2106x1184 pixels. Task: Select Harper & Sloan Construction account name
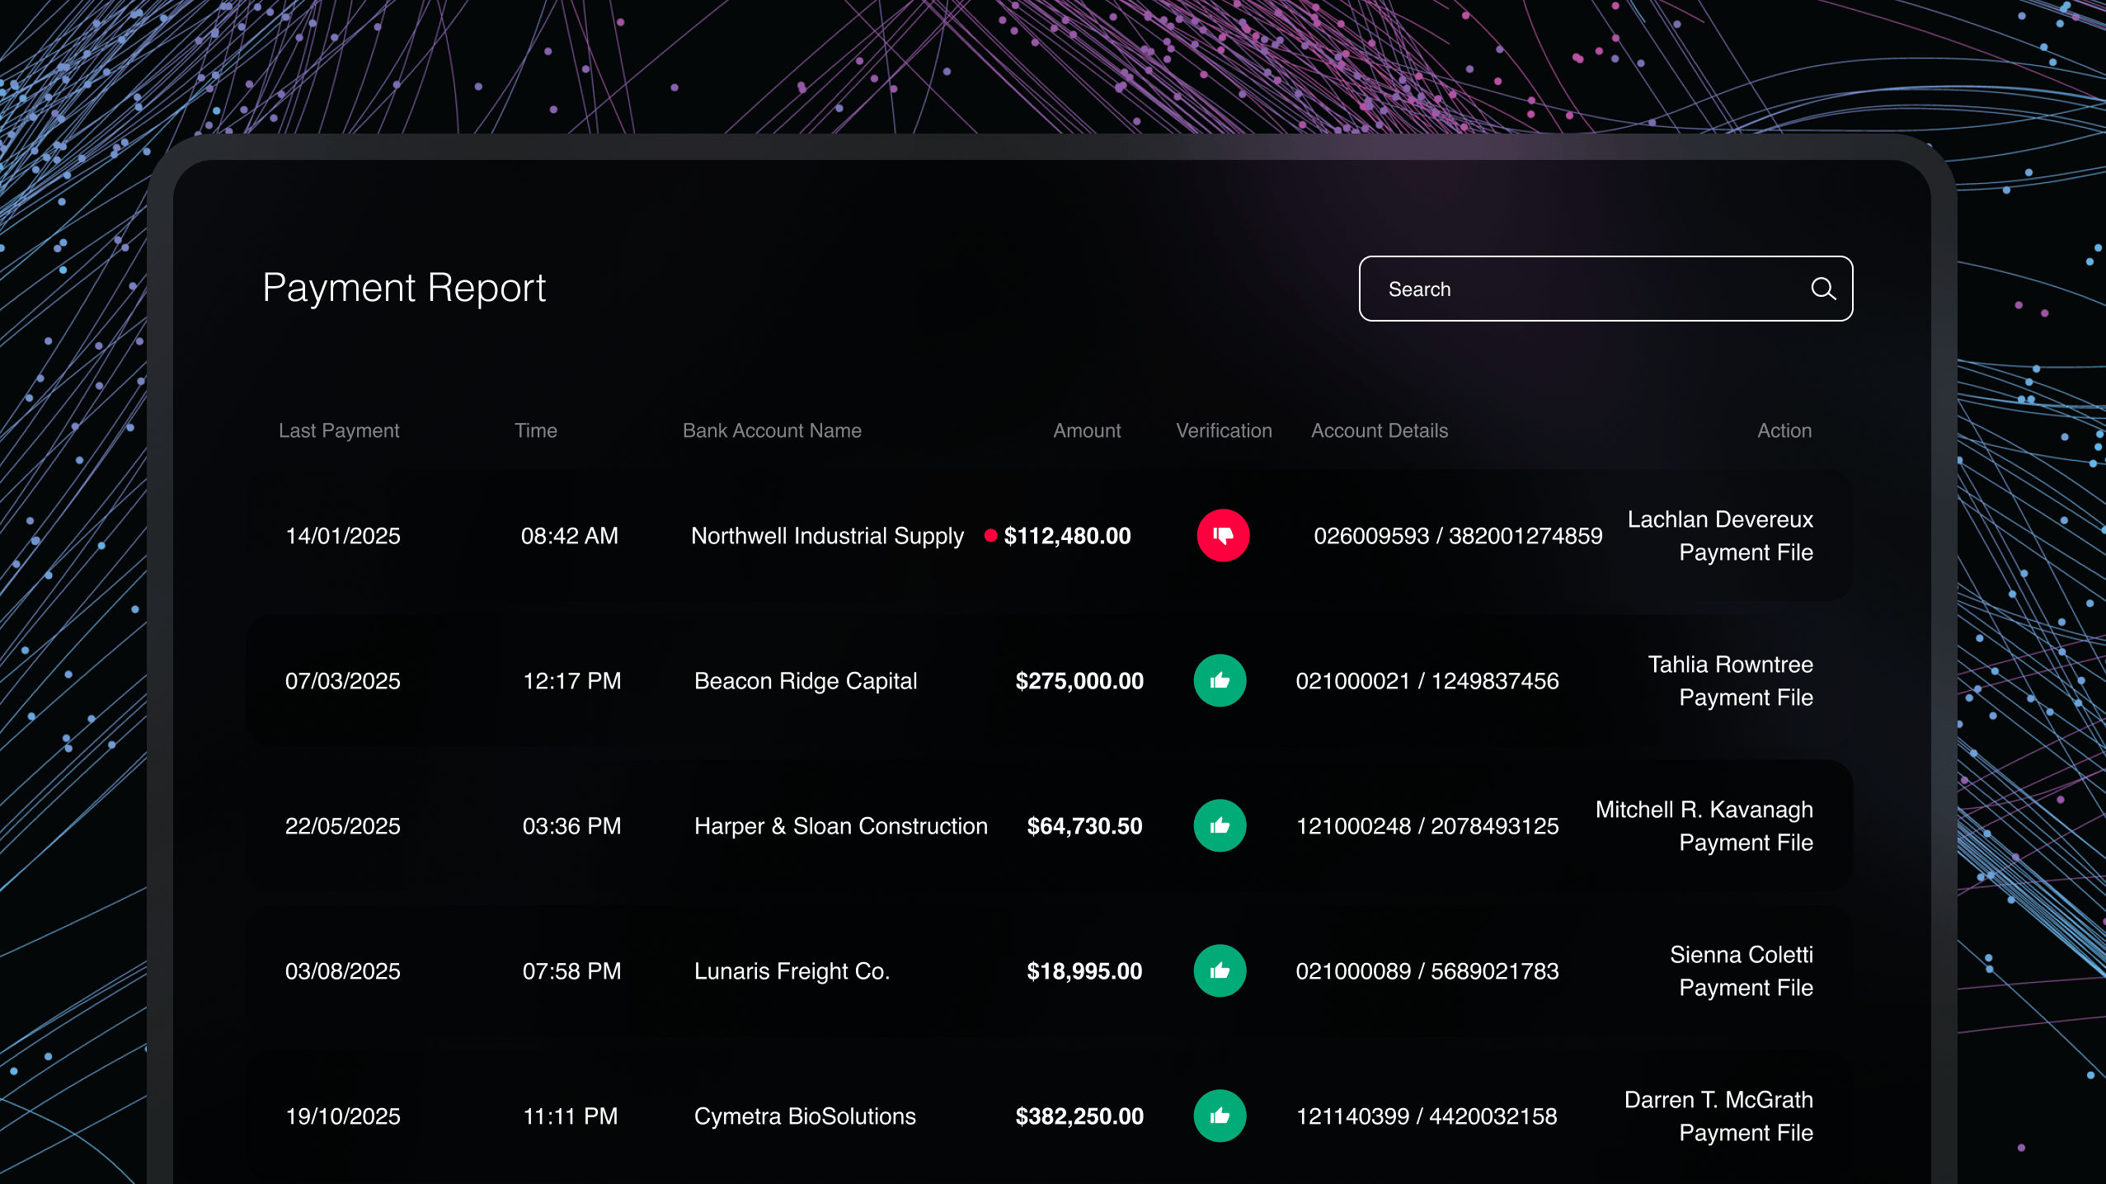point(841,826)
